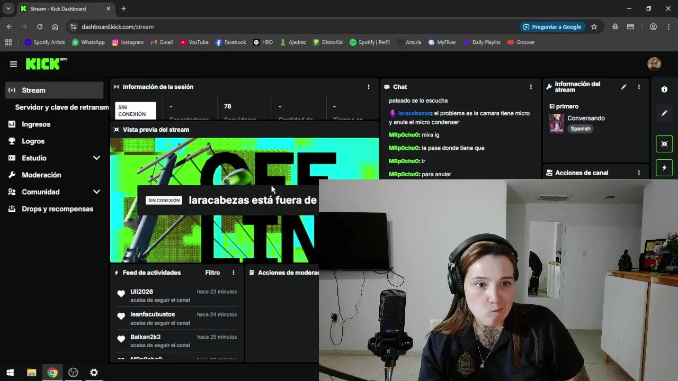
Task: Open Gmail bookmark
Action: pos(162,42)
